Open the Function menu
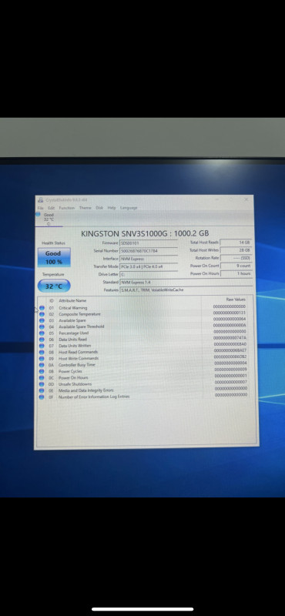Viewport: 285px width, 616px height. click(67, 208)
